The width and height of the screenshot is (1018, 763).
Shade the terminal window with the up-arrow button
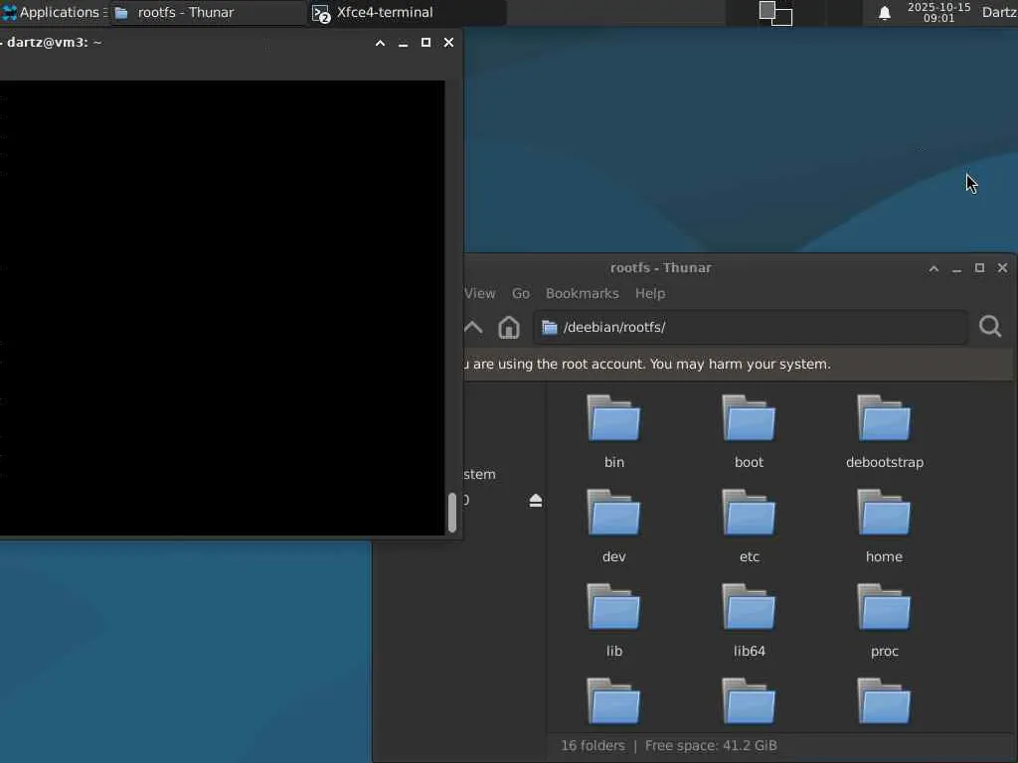tap(381, 43)
